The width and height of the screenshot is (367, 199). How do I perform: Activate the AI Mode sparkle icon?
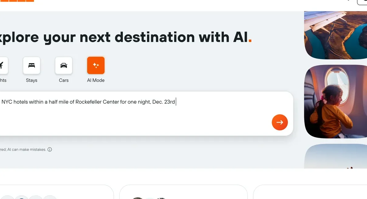tap(96, 65)
